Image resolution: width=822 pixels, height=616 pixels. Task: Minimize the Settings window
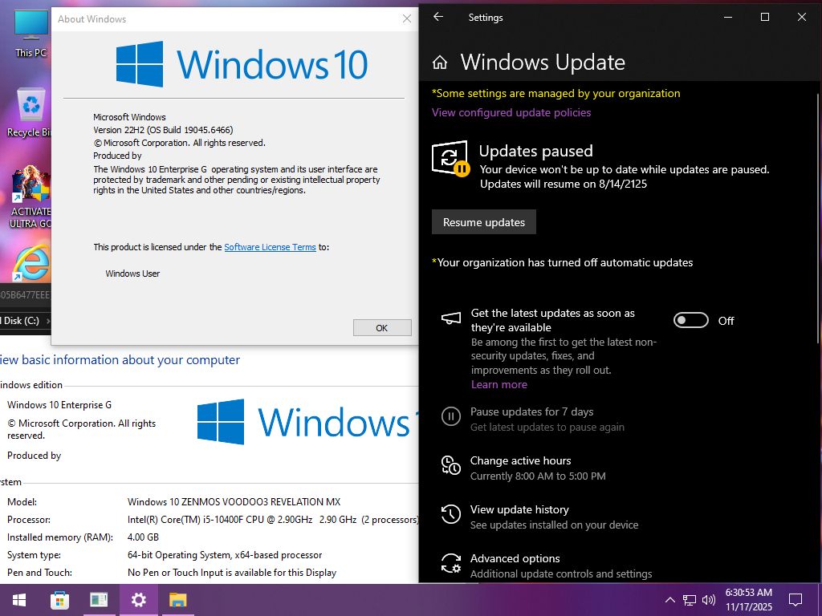click(x=728, y=17)
